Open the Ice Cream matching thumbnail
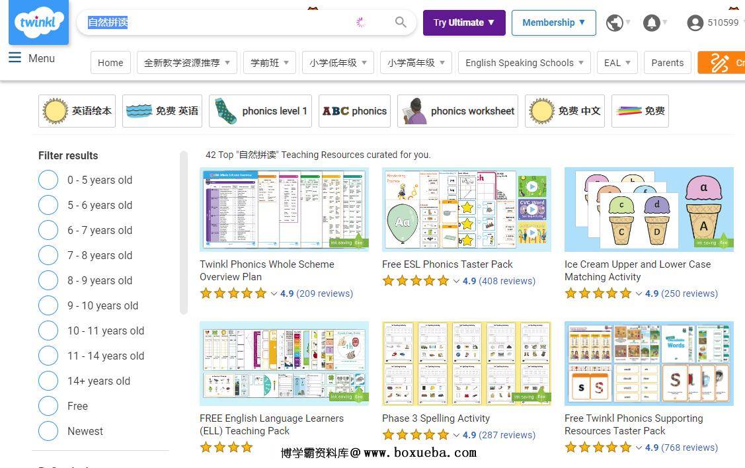745x468 pixels. pyautogui.click(x=649, y=209)
